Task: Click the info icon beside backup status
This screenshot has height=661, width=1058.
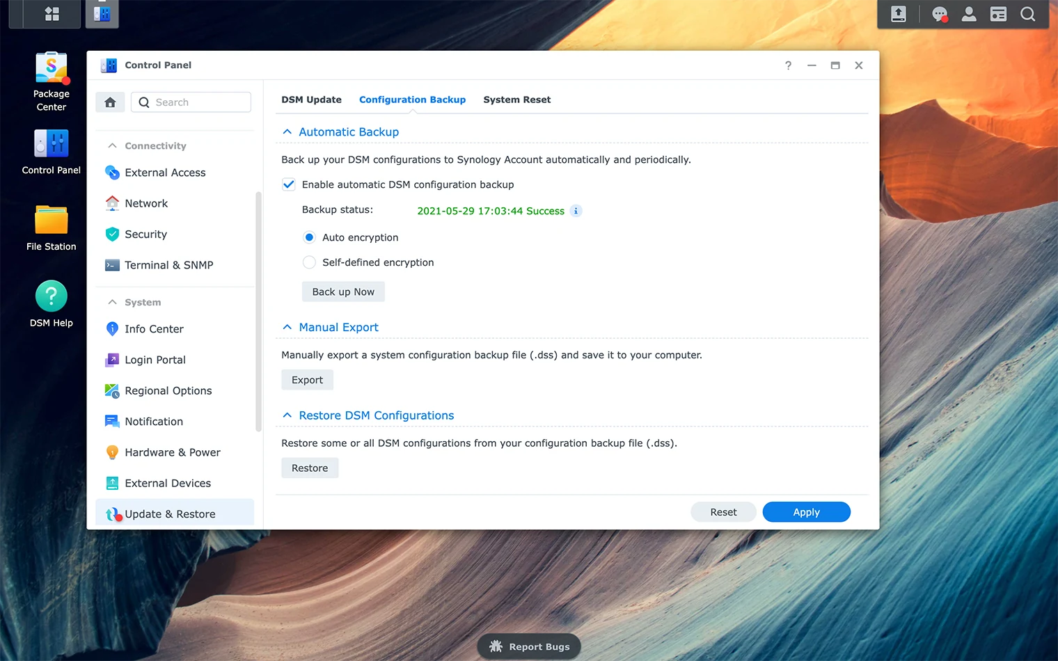Action: pos(576,211)
